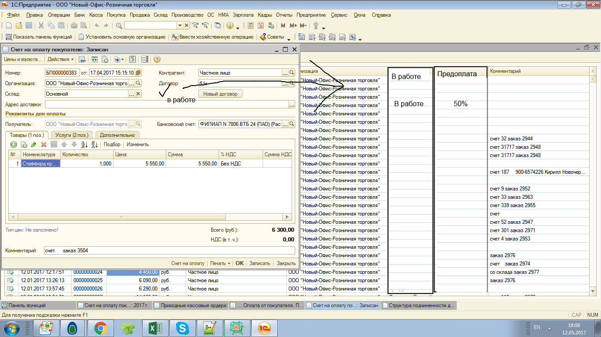Click into the Комментарий input field
Image resolution: width=601 pixels, height=337 pixels.
point(169,251)
